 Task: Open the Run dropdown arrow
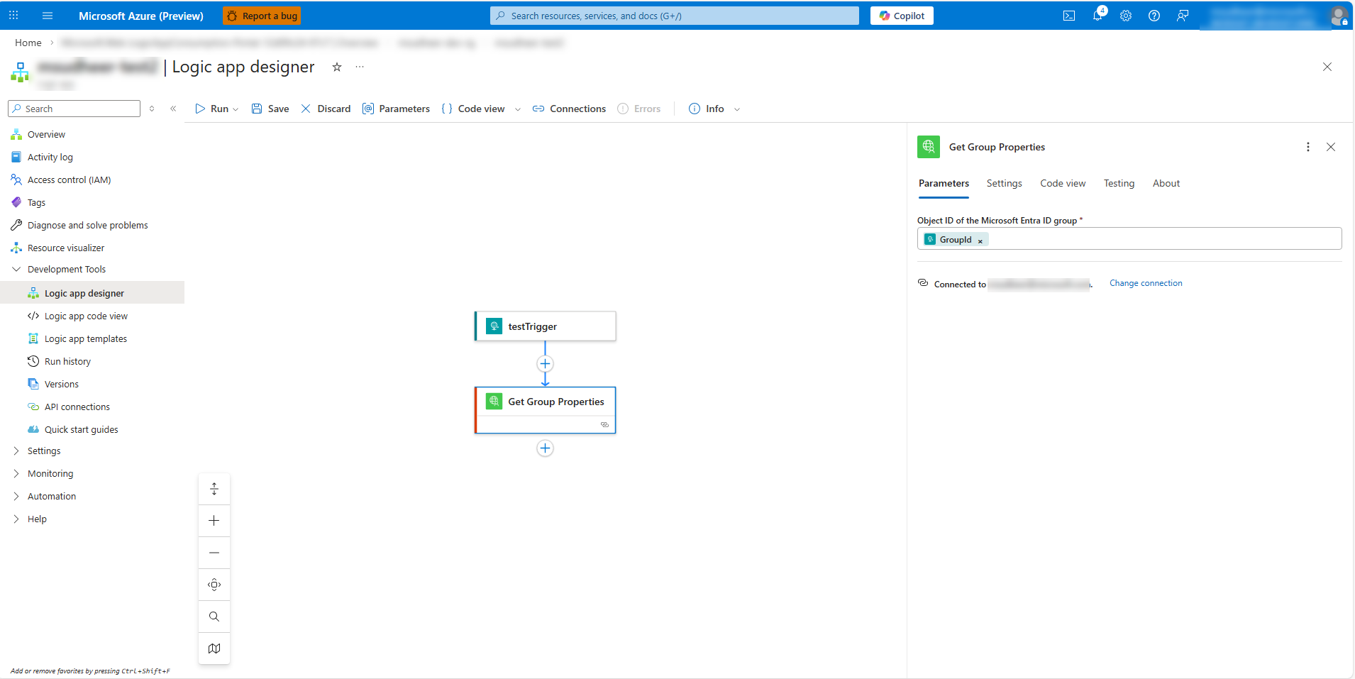(x=236, y=109)
